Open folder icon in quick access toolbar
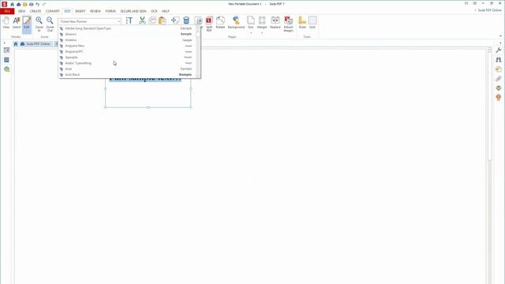 24,4
